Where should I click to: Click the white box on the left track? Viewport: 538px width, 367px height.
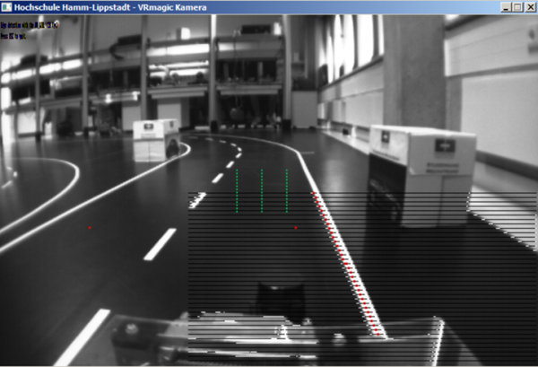156,139
